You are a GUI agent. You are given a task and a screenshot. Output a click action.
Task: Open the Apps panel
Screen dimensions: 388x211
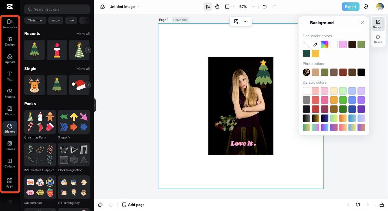coord(10,183)
